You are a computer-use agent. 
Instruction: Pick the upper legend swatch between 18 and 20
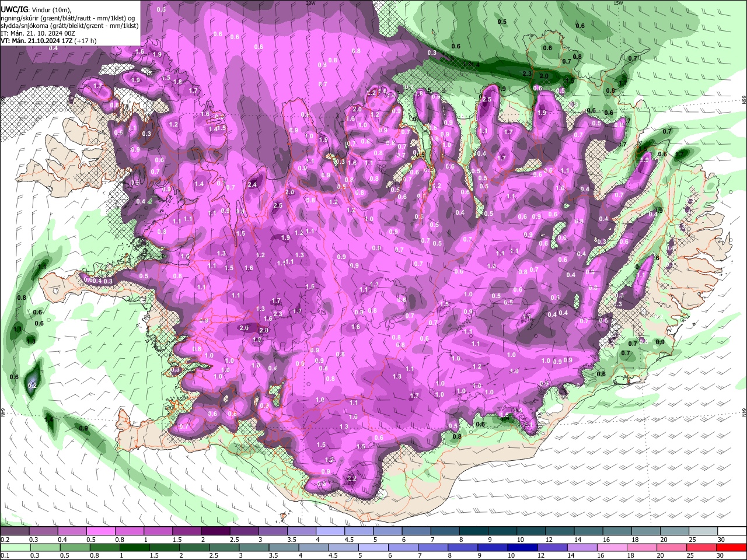645,531
